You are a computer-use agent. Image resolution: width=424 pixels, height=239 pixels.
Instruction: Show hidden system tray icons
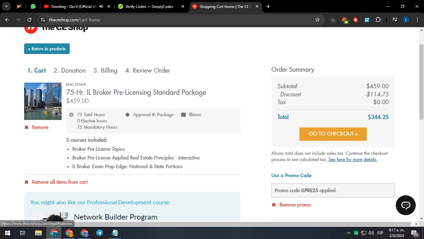point(349,233)
